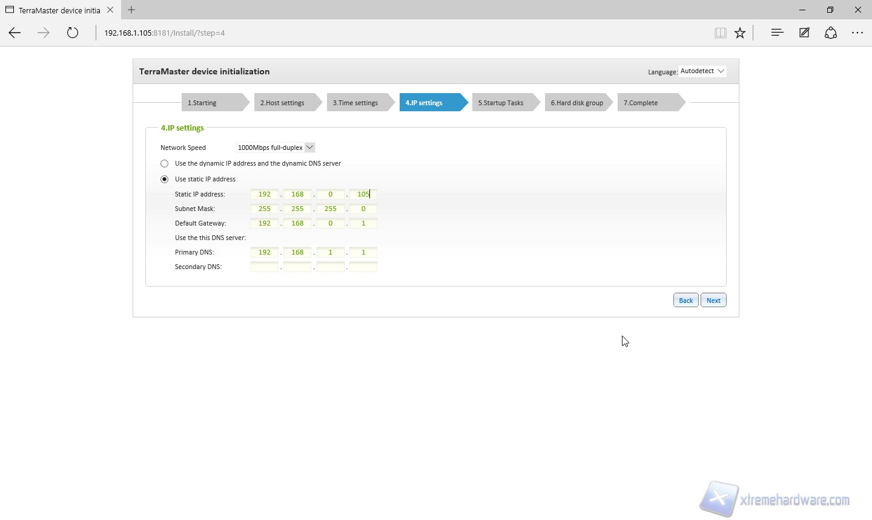Go to the 3.Time settings step
Screen dimensions: 872x520
click(355, 103)
